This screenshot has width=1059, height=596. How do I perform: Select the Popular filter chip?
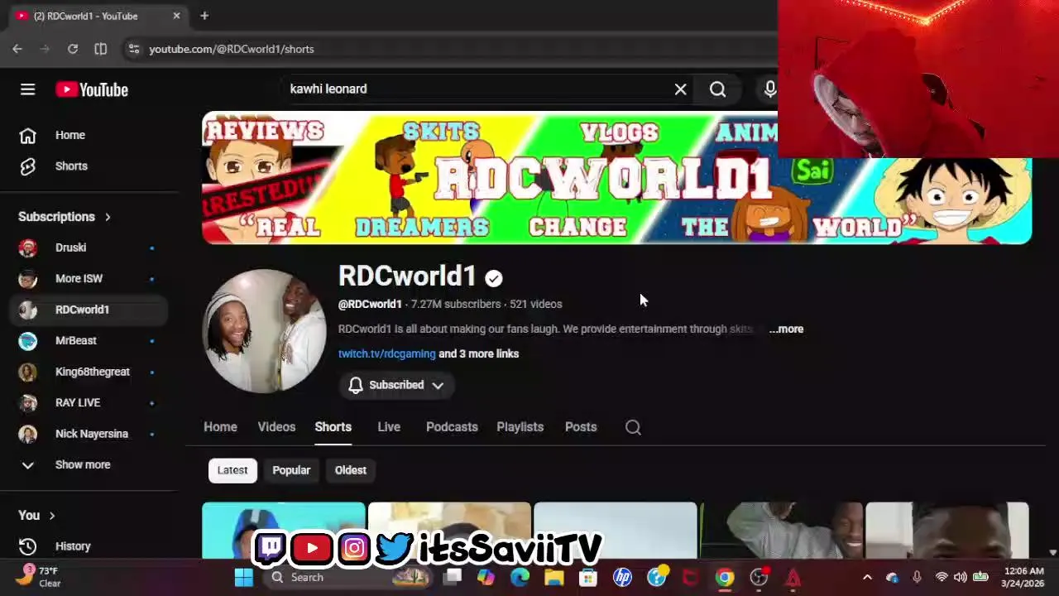coord(291,470)
